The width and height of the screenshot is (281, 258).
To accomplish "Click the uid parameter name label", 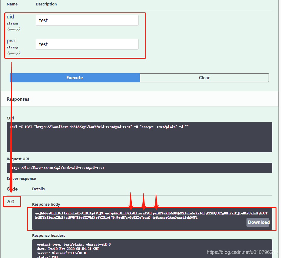I will (x=10, y=17).
